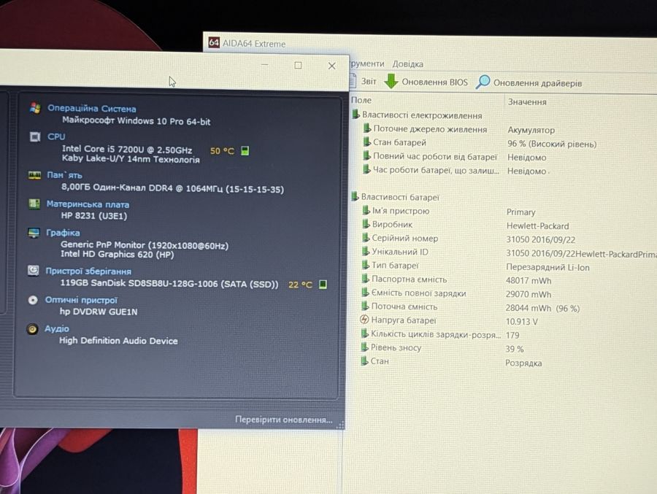Click the disc icon beside Оптичні пристрої

[33, 300]
